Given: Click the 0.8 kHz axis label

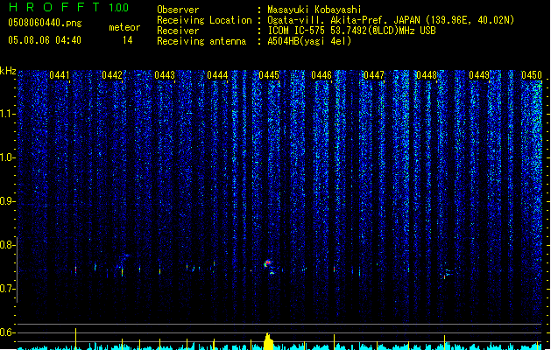Looking at the screenshot, I should pyautogui.click(x=7, y=245).
